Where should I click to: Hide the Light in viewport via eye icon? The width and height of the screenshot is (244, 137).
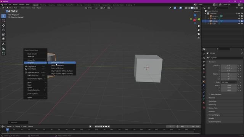pos(239,24)
